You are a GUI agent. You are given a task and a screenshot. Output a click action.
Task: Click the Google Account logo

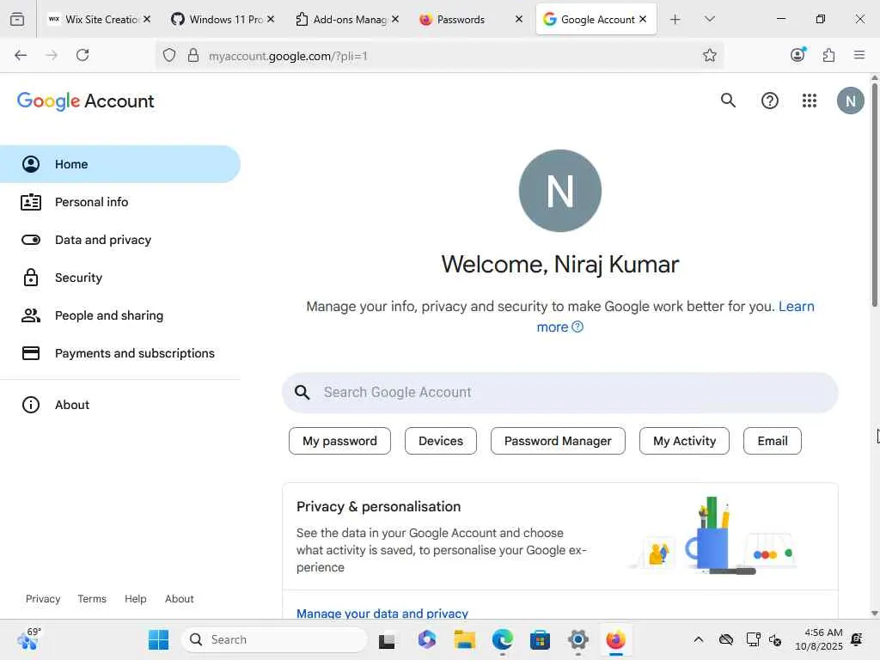coord(85,101)
